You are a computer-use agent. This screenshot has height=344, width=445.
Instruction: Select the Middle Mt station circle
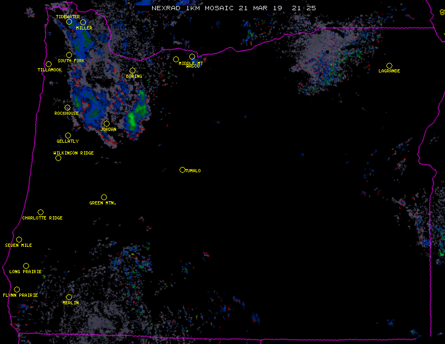(176, 59)
